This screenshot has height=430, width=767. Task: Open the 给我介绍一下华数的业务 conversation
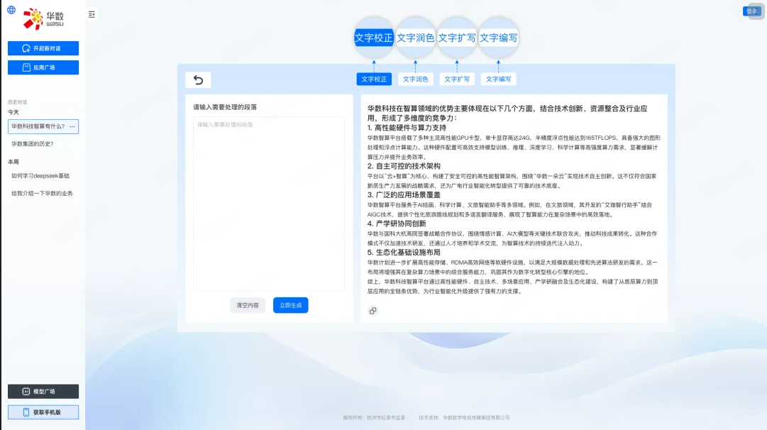[x=42, y=193]
